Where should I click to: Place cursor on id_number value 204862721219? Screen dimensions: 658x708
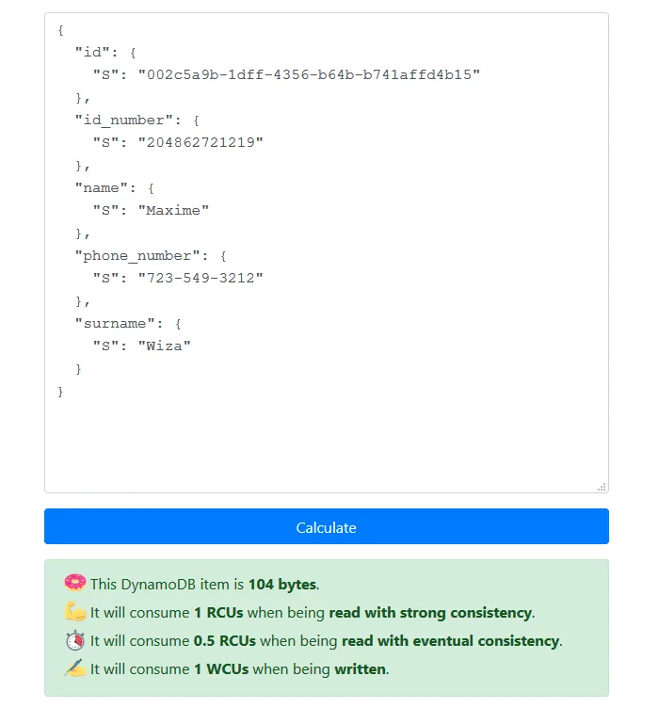click(201, 142)
